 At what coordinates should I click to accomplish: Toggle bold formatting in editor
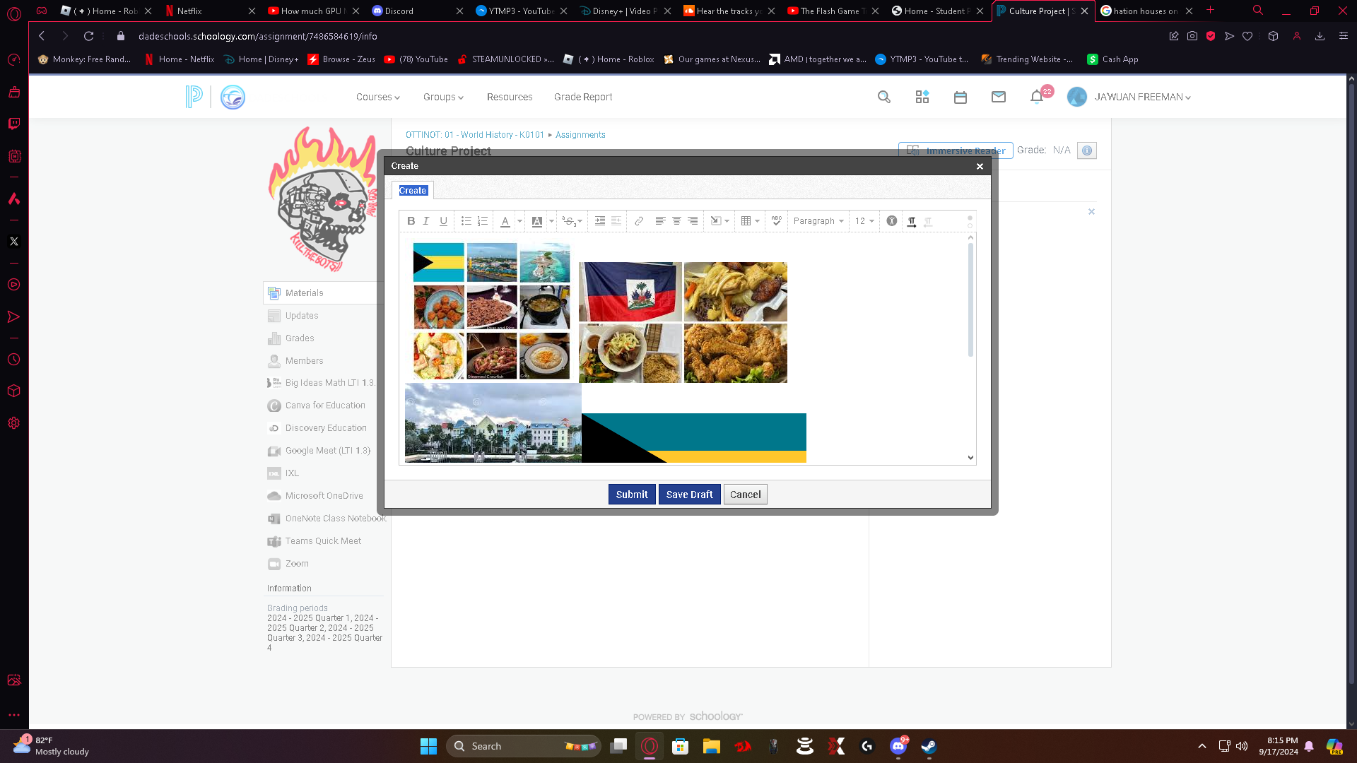(x=411, y=221)
